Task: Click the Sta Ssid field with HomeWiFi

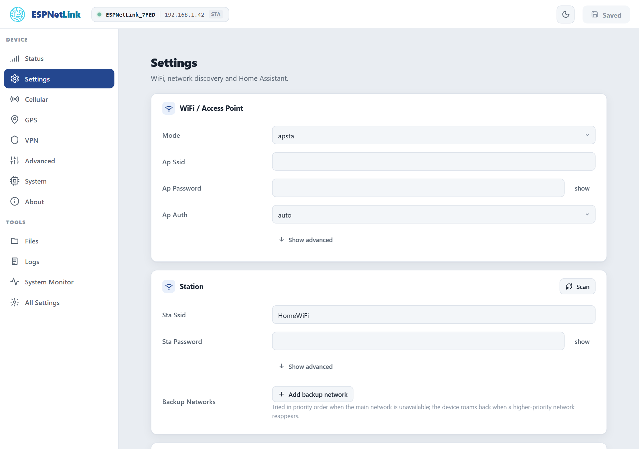Action: click(434, 315)
